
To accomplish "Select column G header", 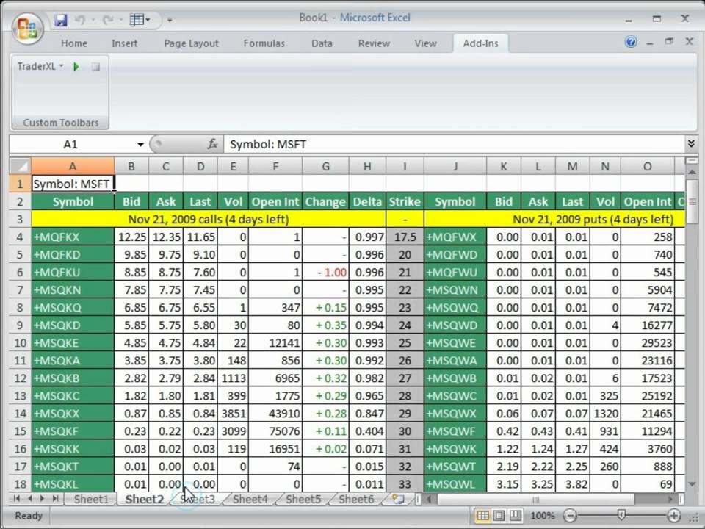I will pyautogui.click(x=325, y=167).
